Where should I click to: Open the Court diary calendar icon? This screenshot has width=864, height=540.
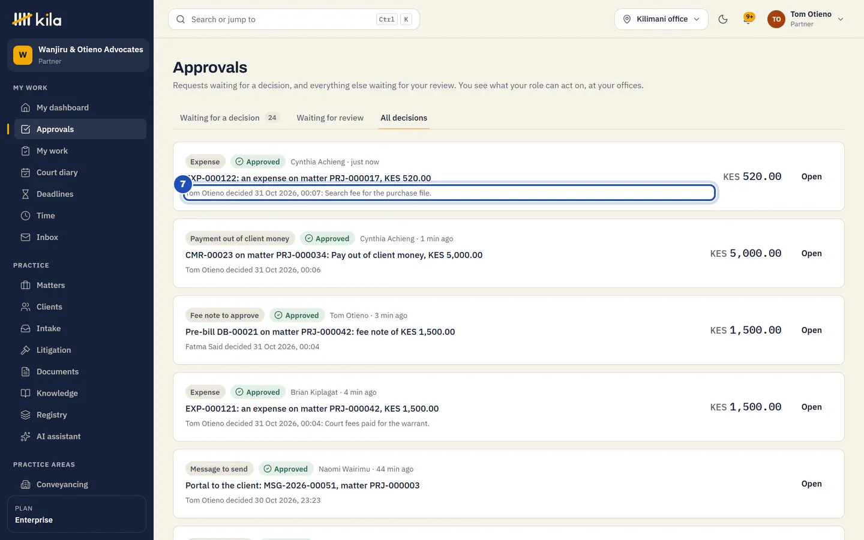point(25,172)
